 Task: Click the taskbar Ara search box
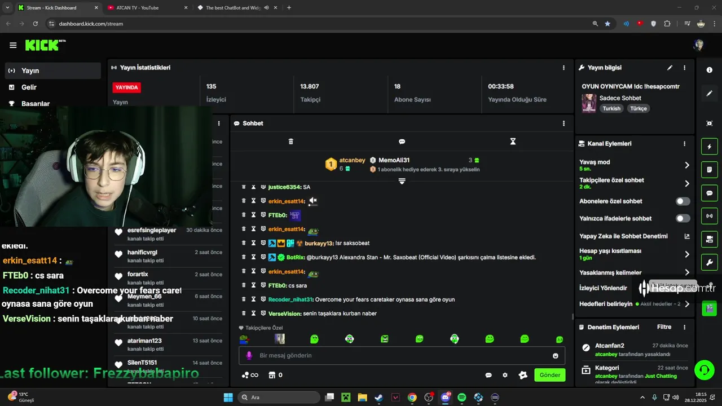tap(278, 398)
